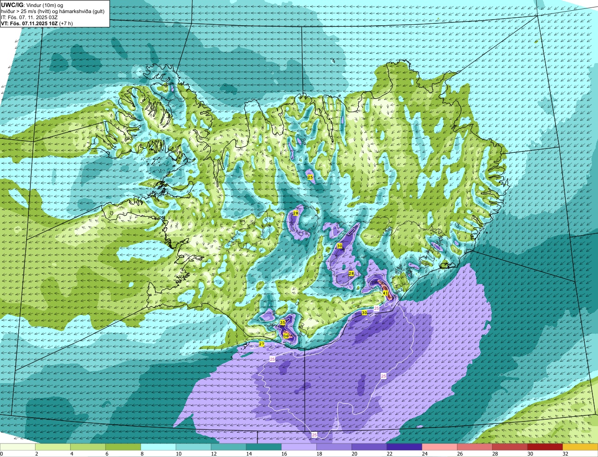Select the 14–16 m/s dark teal swatch
Screen dimensions: 598x457
point(264,447)
